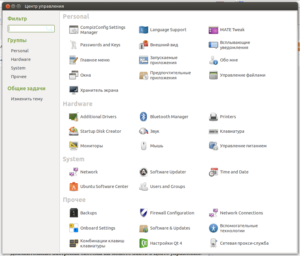Launch Ubuntu Software Center icon
300x256 pixels.
74,187
